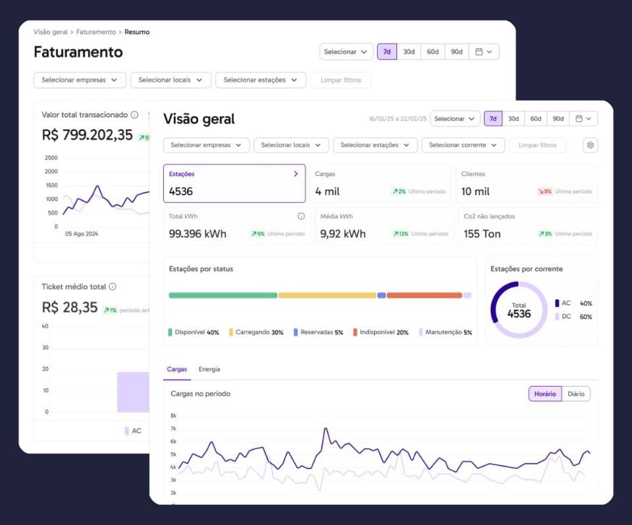The height and width of the screenshot is (525, 632).
Task: Open the Selecionar corrente dropdown
Action: (x=463, y=145)
